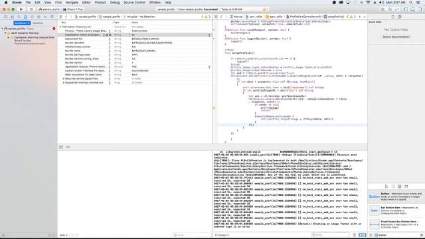Image resolution: width=425 pixels, height=239 pixels.
Task: Show the Standard editor layout
Action: click(383, 9)
